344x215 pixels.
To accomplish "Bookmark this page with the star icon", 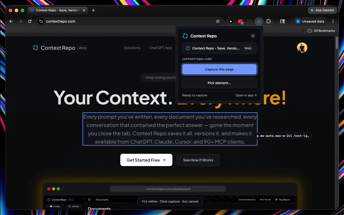I will click(218, 21).
